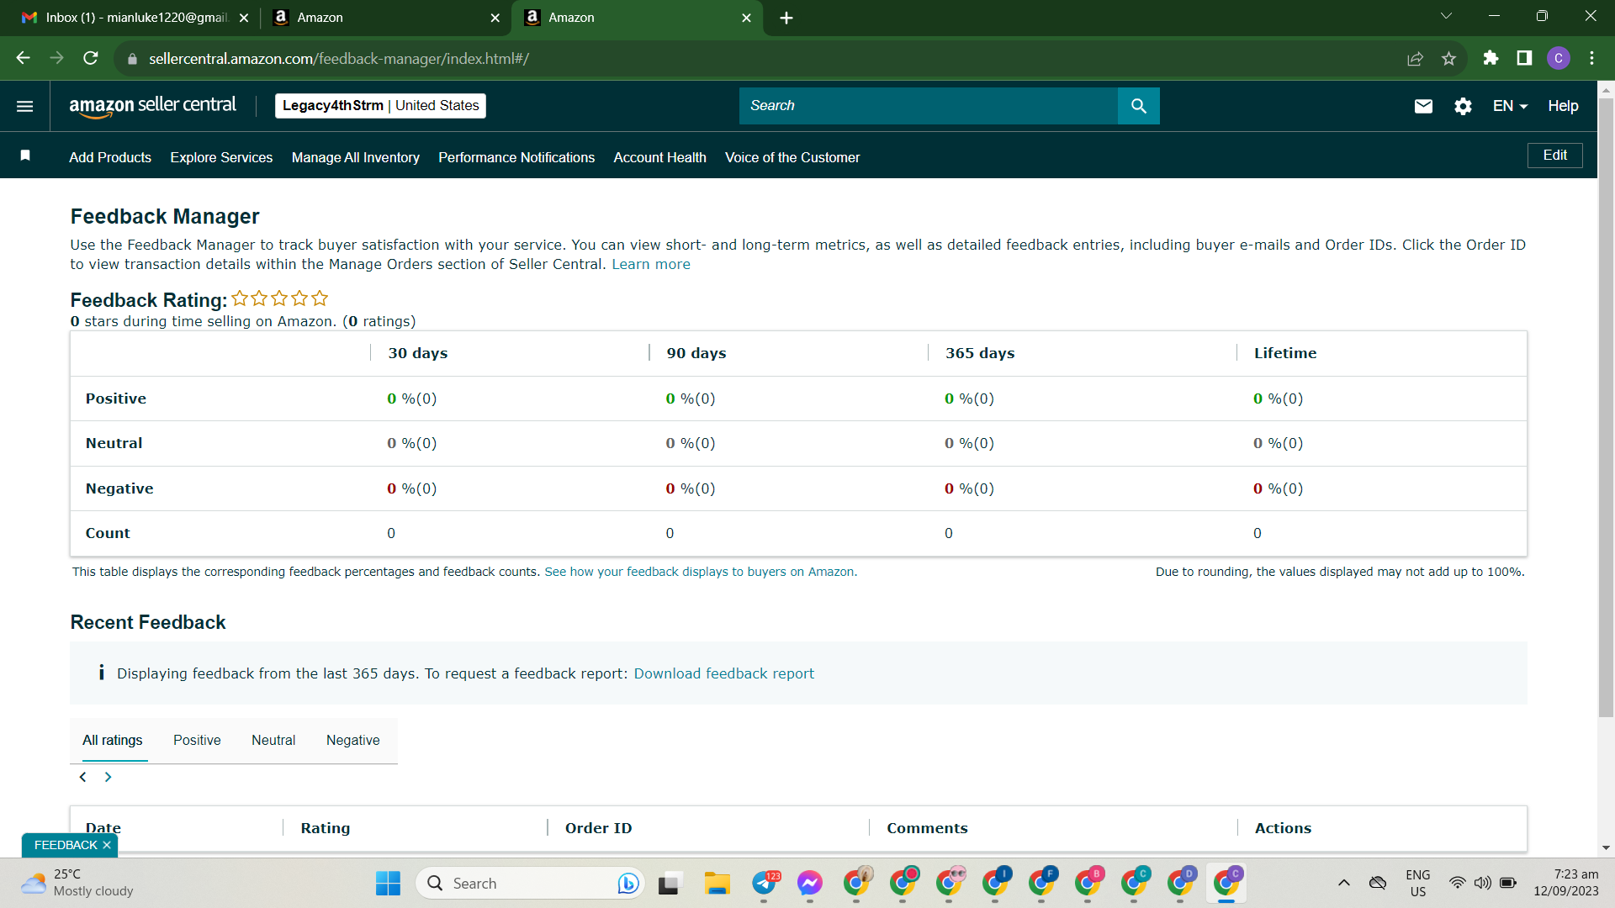Click the Comments column header
1615x908 pixels.
[927, 828]
